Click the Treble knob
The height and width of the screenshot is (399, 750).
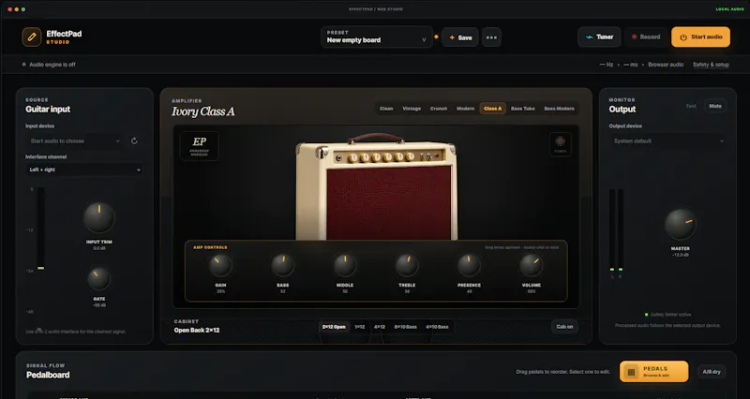(407, 266)
